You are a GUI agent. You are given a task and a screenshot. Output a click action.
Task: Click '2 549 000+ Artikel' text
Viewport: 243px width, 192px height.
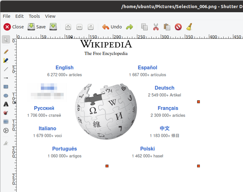coord(164,95)
